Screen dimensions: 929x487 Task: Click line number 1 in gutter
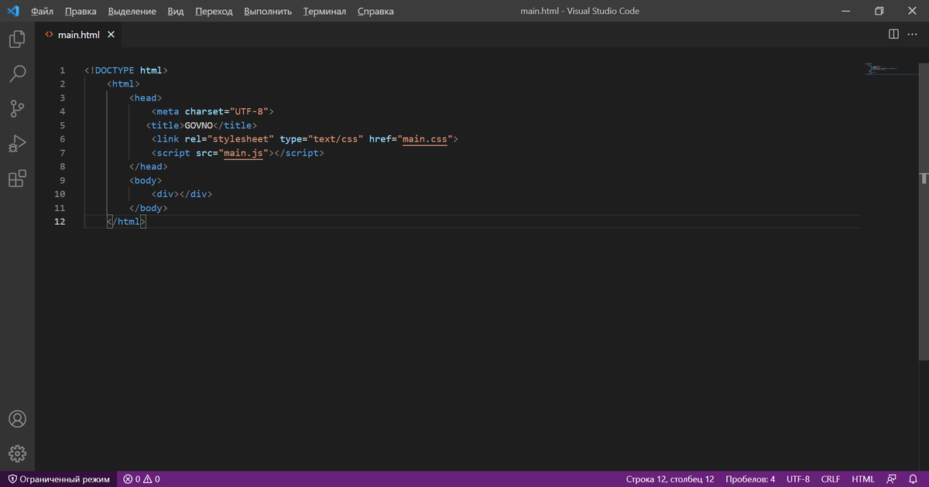pyautogui.click(x=62, y=70)
